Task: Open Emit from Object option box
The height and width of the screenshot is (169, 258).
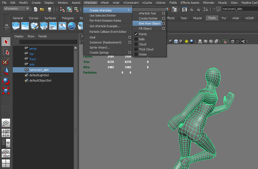Action: coord(163,23)
